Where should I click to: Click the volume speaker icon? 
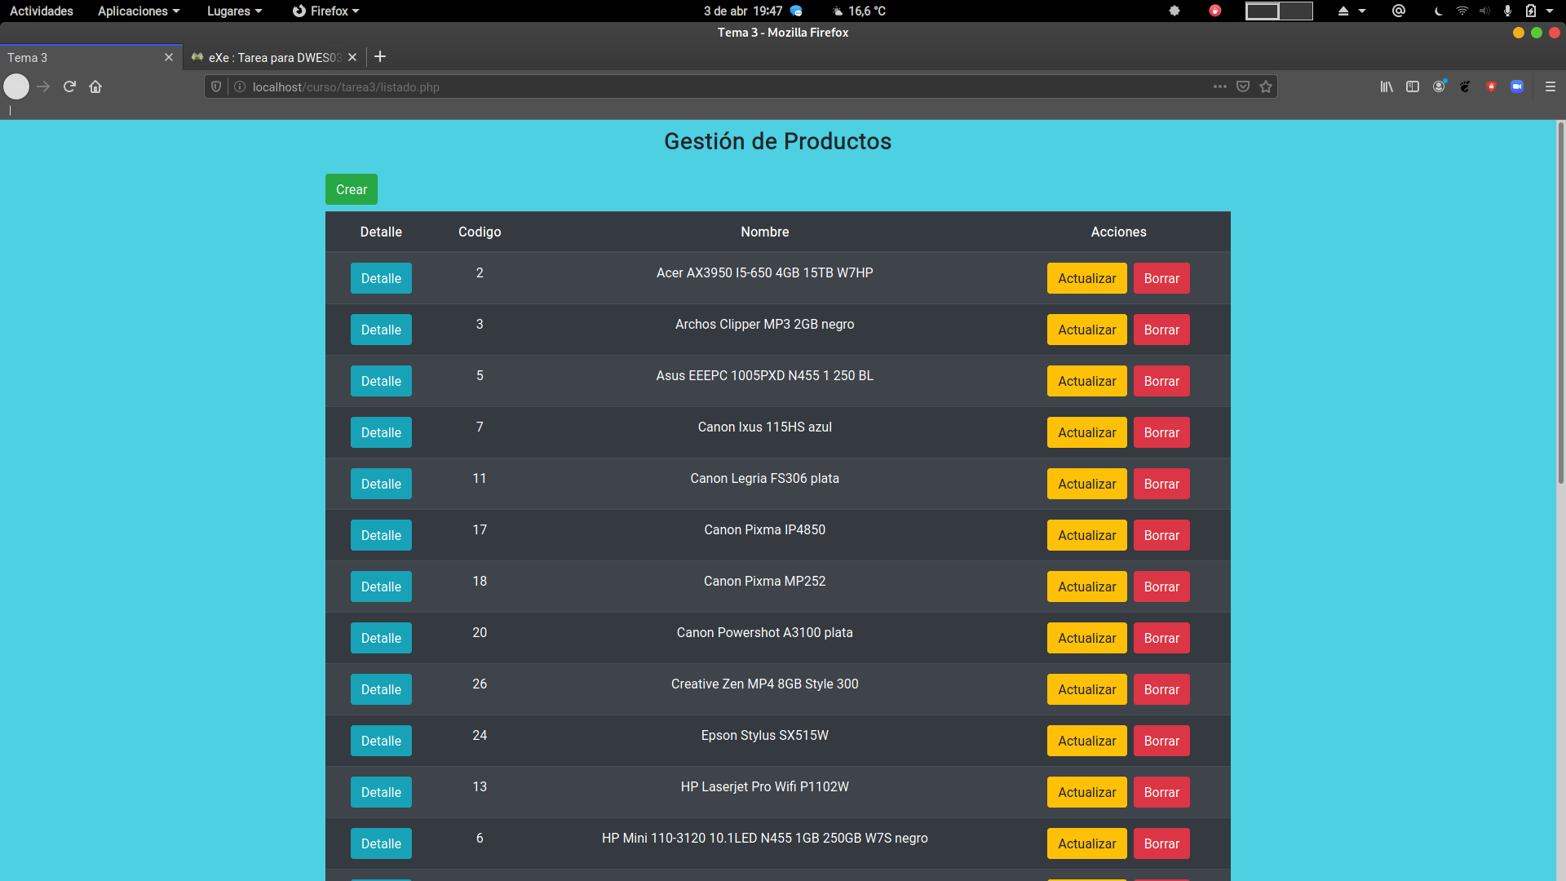1484,11
